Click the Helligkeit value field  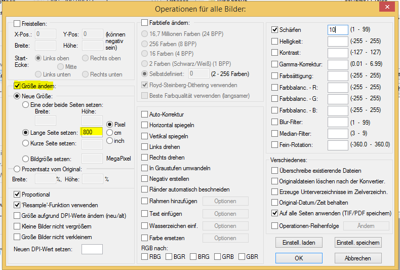[338, 41]
